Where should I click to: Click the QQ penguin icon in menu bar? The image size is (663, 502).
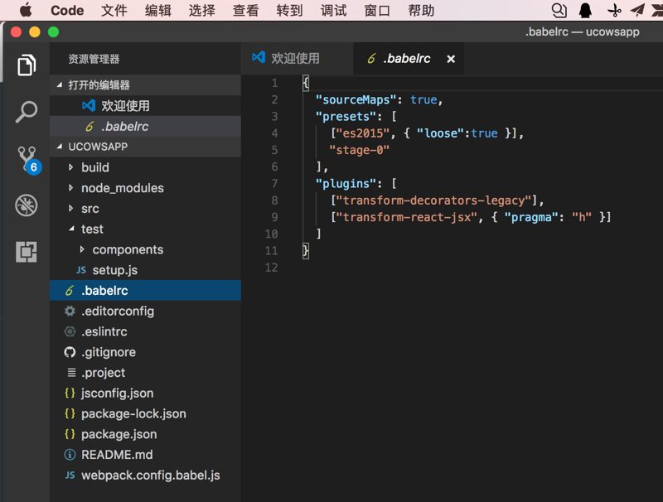(x=585, y=10)
